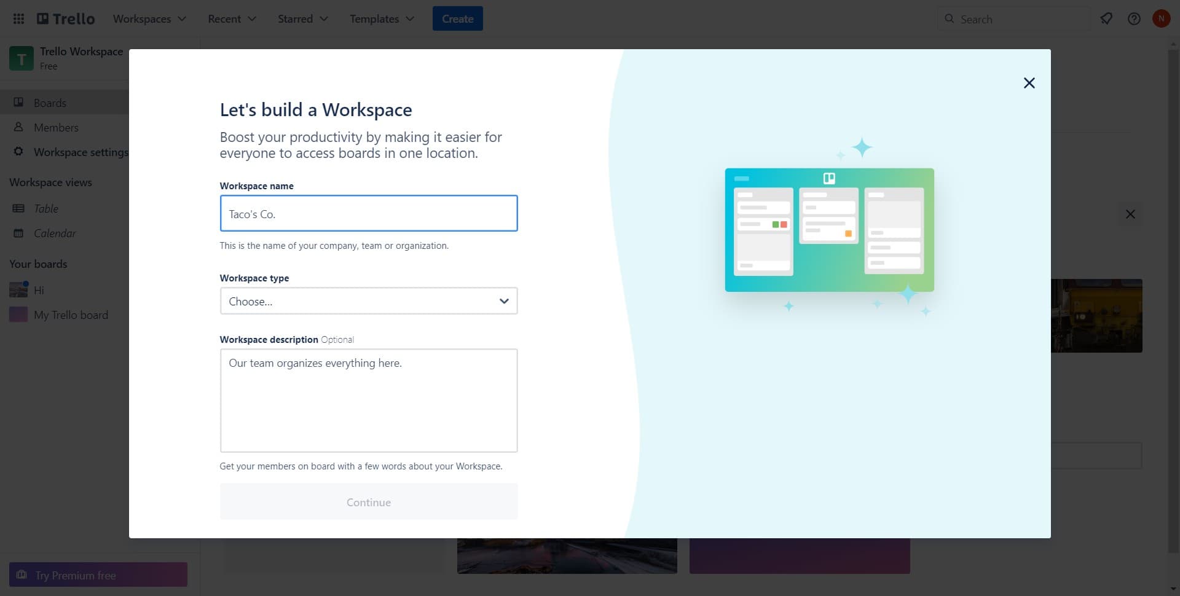Expand the Templates menu

tap(381, 18)
